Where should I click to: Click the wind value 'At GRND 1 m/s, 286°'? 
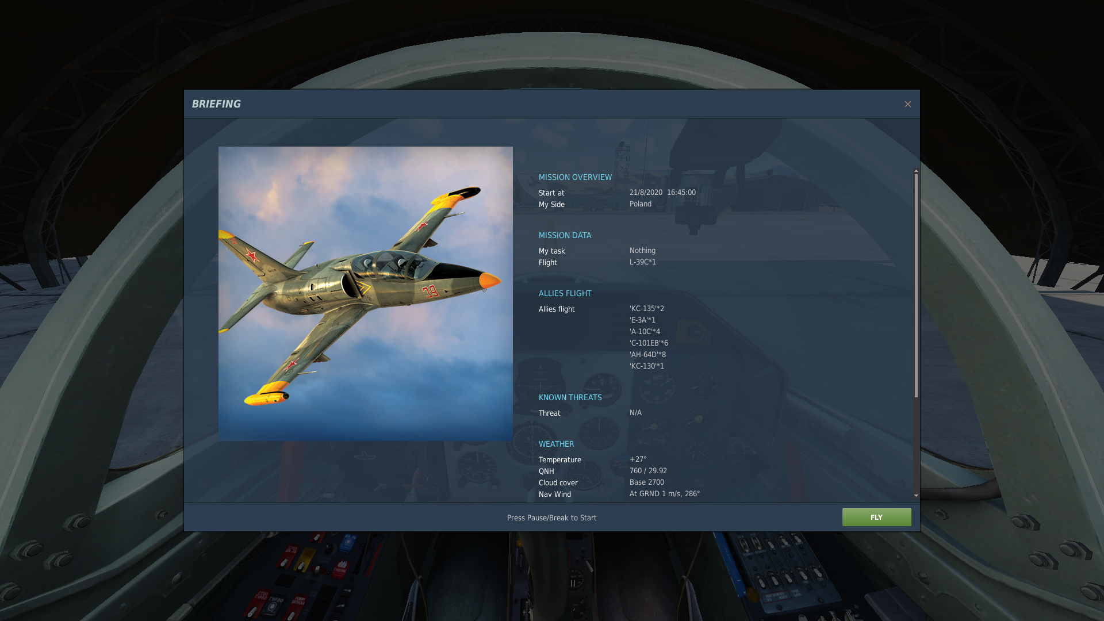click(x=665, y=494)
